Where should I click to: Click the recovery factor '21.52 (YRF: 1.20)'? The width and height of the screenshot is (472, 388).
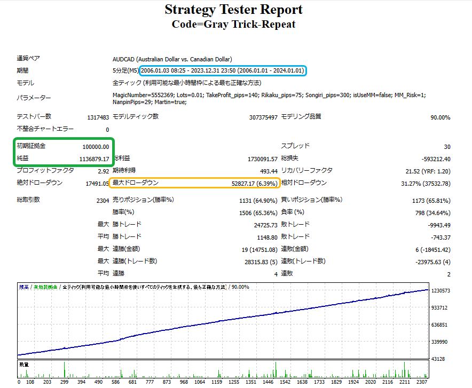tap(428, 171)
